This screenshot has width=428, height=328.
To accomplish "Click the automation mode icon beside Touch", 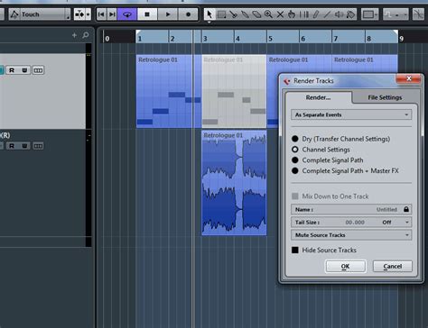I will click(x=14, y=14).
